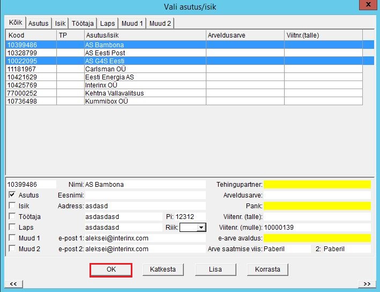Click the Pi field with 12312
The image size is (380, 292).
(190, 216)
